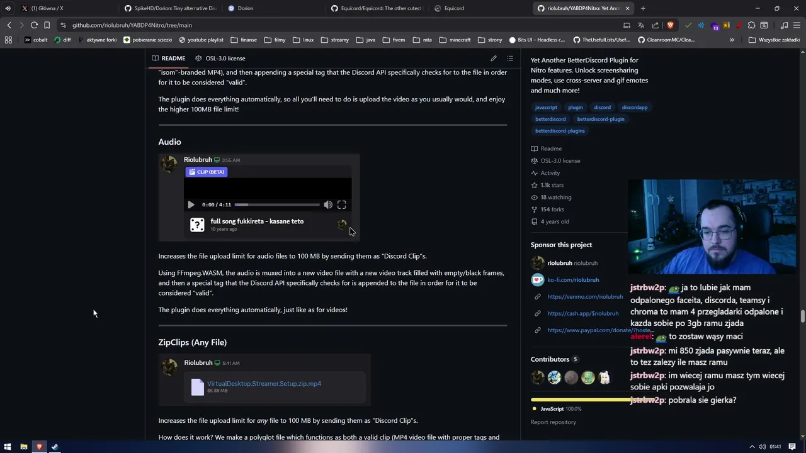Click the green checkmark extension icon
The width and height of the screenshot is (806, 453).
click(x=688, y=25)
